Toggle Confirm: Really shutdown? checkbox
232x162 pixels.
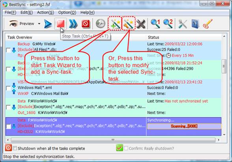(x=126, y=148)
